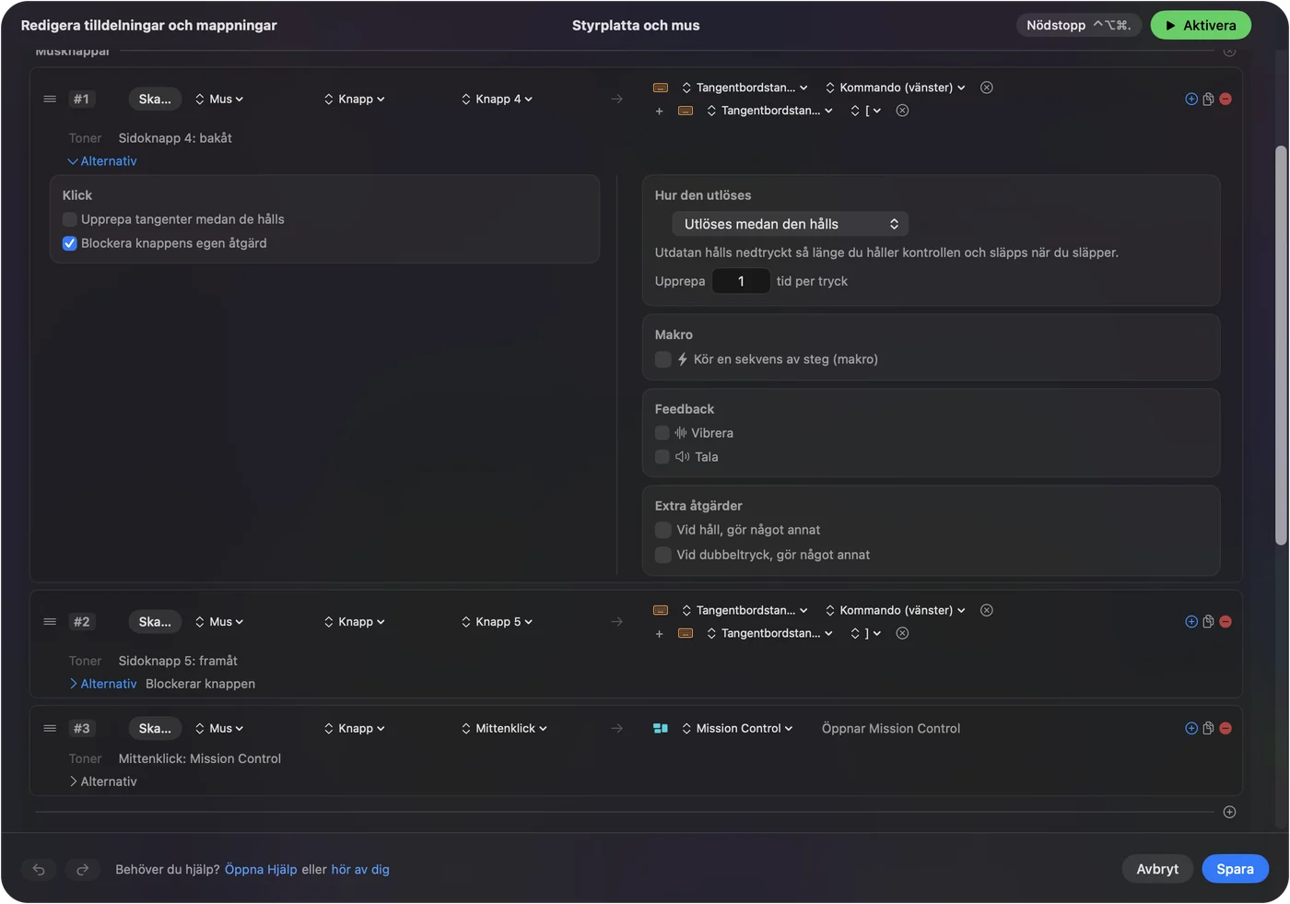Remove the ] key output in row #2

(903, 633)
